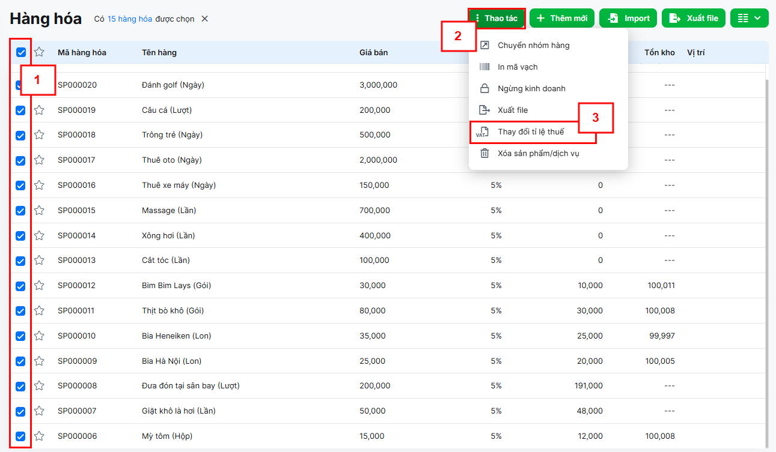Click the Thêm mới button
The image size is (776, 452).
(562, 18)
